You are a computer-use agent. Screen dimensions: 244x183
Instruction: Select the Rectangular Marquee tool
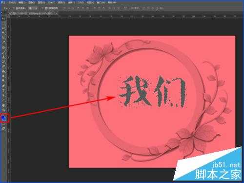3,23
